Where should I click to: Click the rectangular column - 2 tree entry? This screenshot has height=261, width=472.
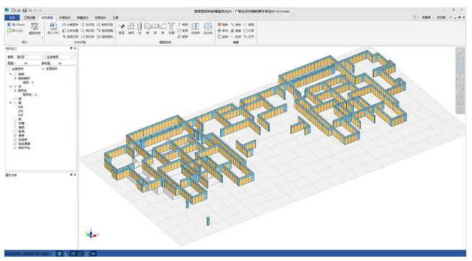click(x=30, y=94)
